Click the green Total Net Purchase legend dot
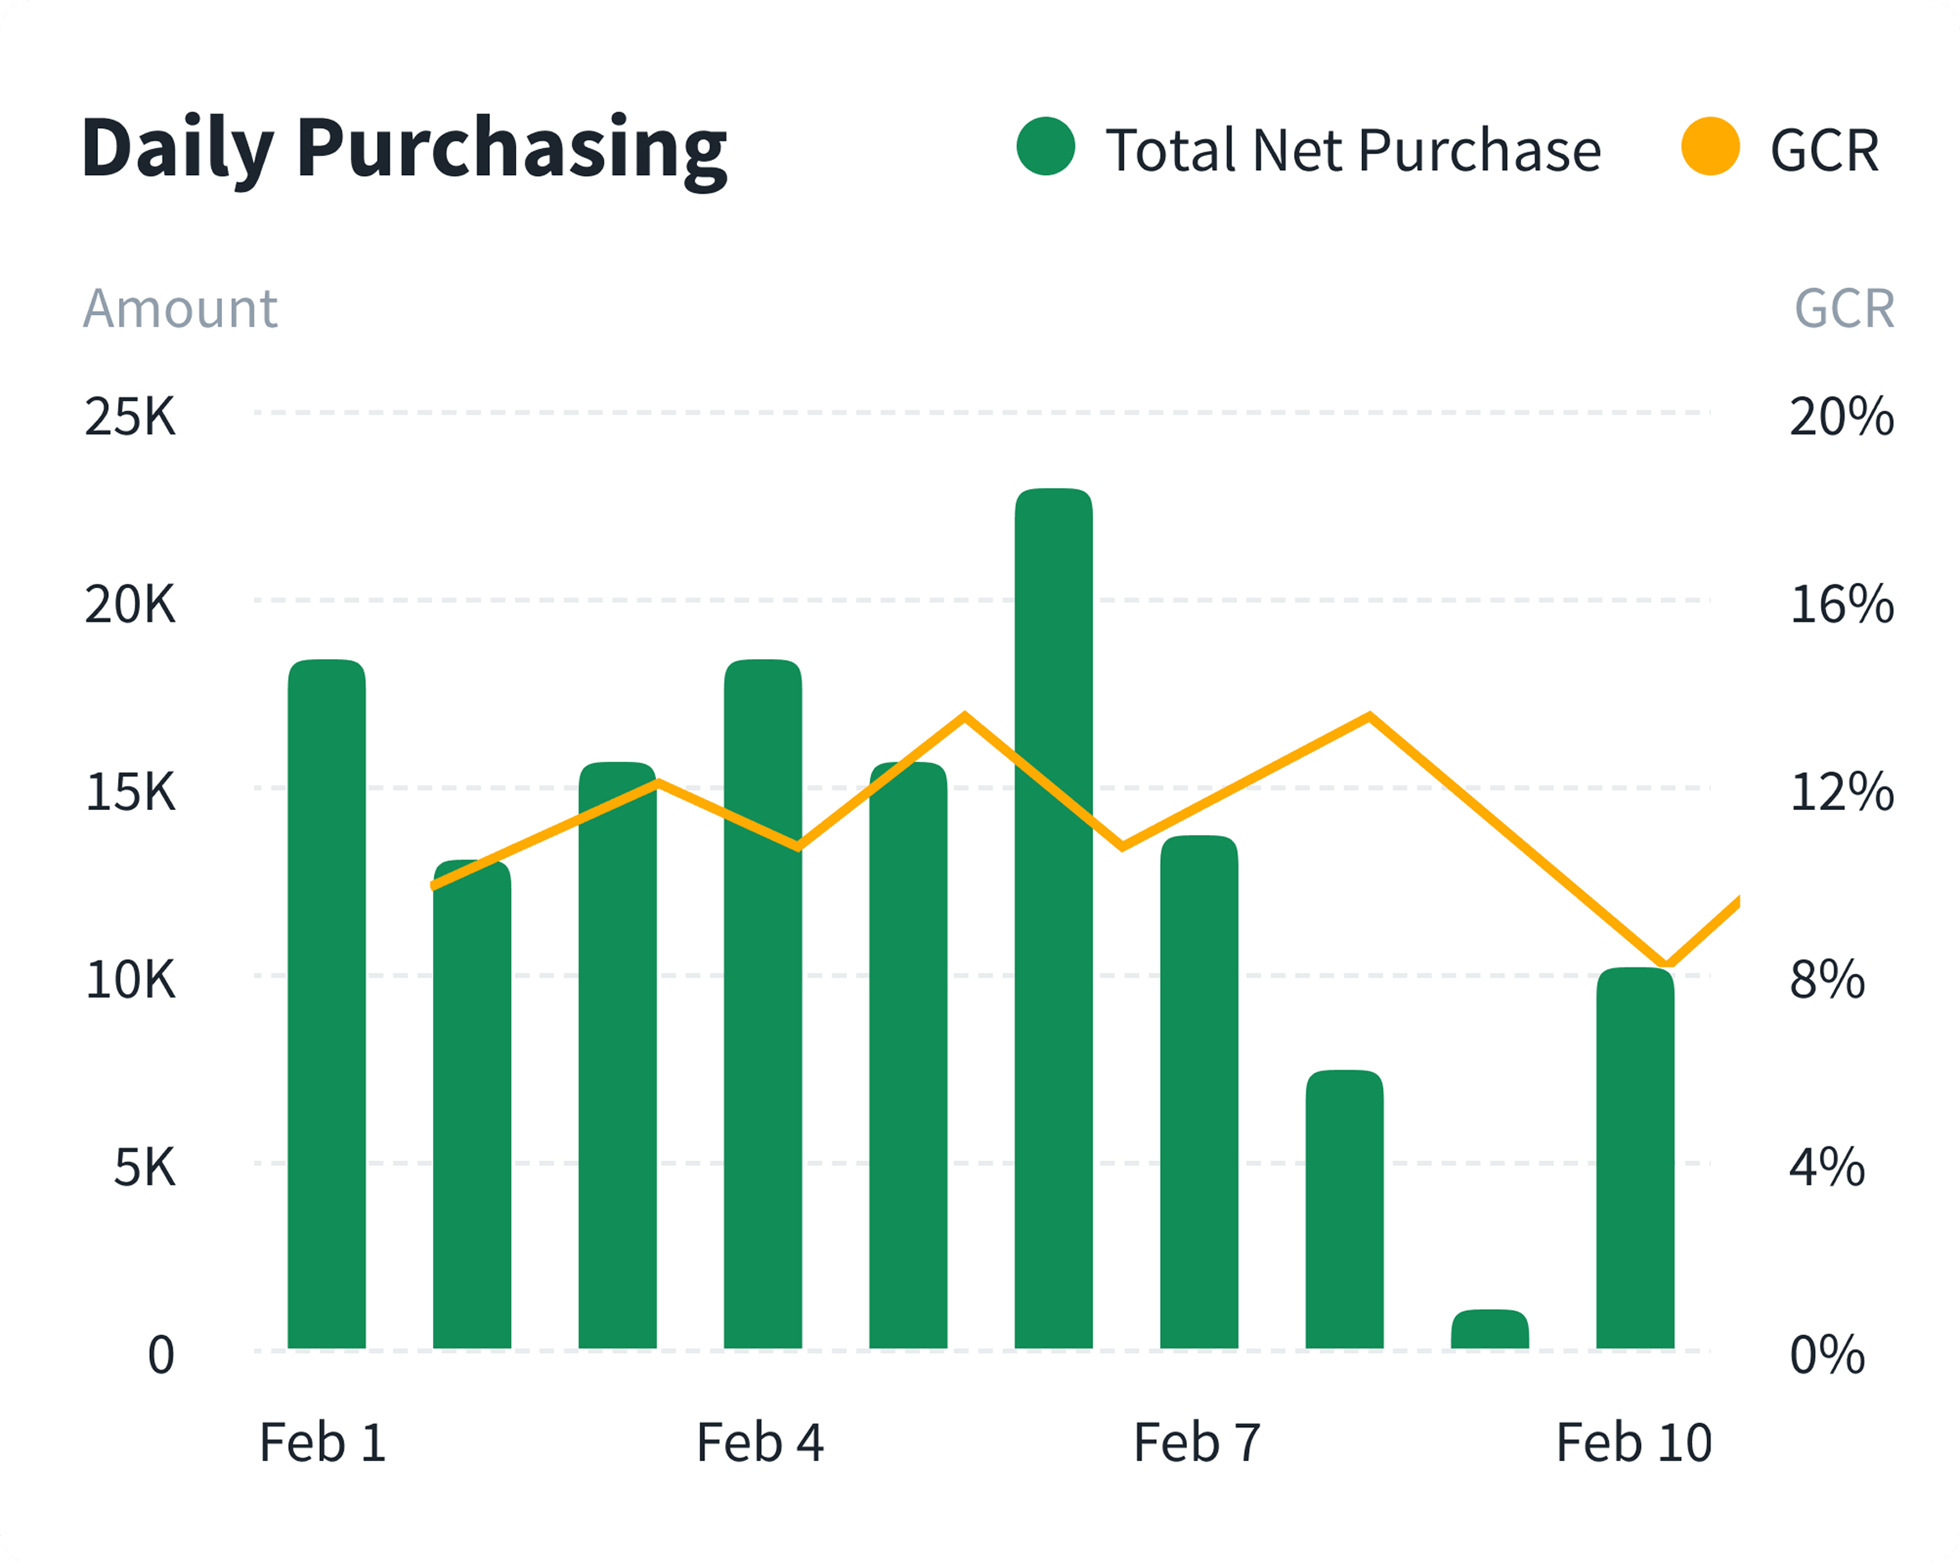This screenshot has height=1563, width=1960. pyautogui.click(x=1047, y=146)
